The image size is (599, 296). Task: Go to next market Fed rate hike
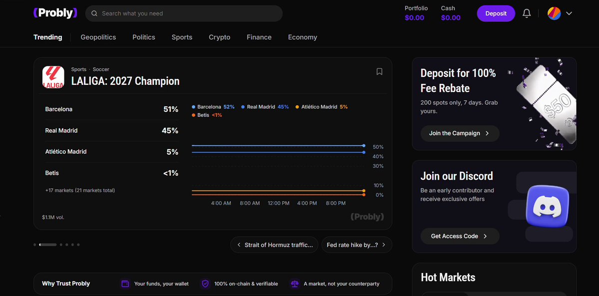(x=357, y=245)
